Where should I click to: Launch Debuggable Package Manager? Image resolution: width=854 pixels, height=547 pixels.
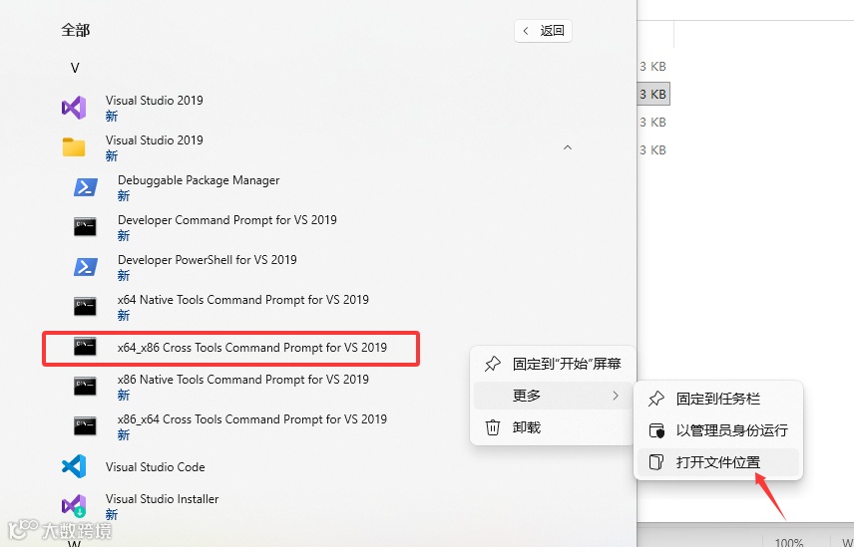pos(199,180)
